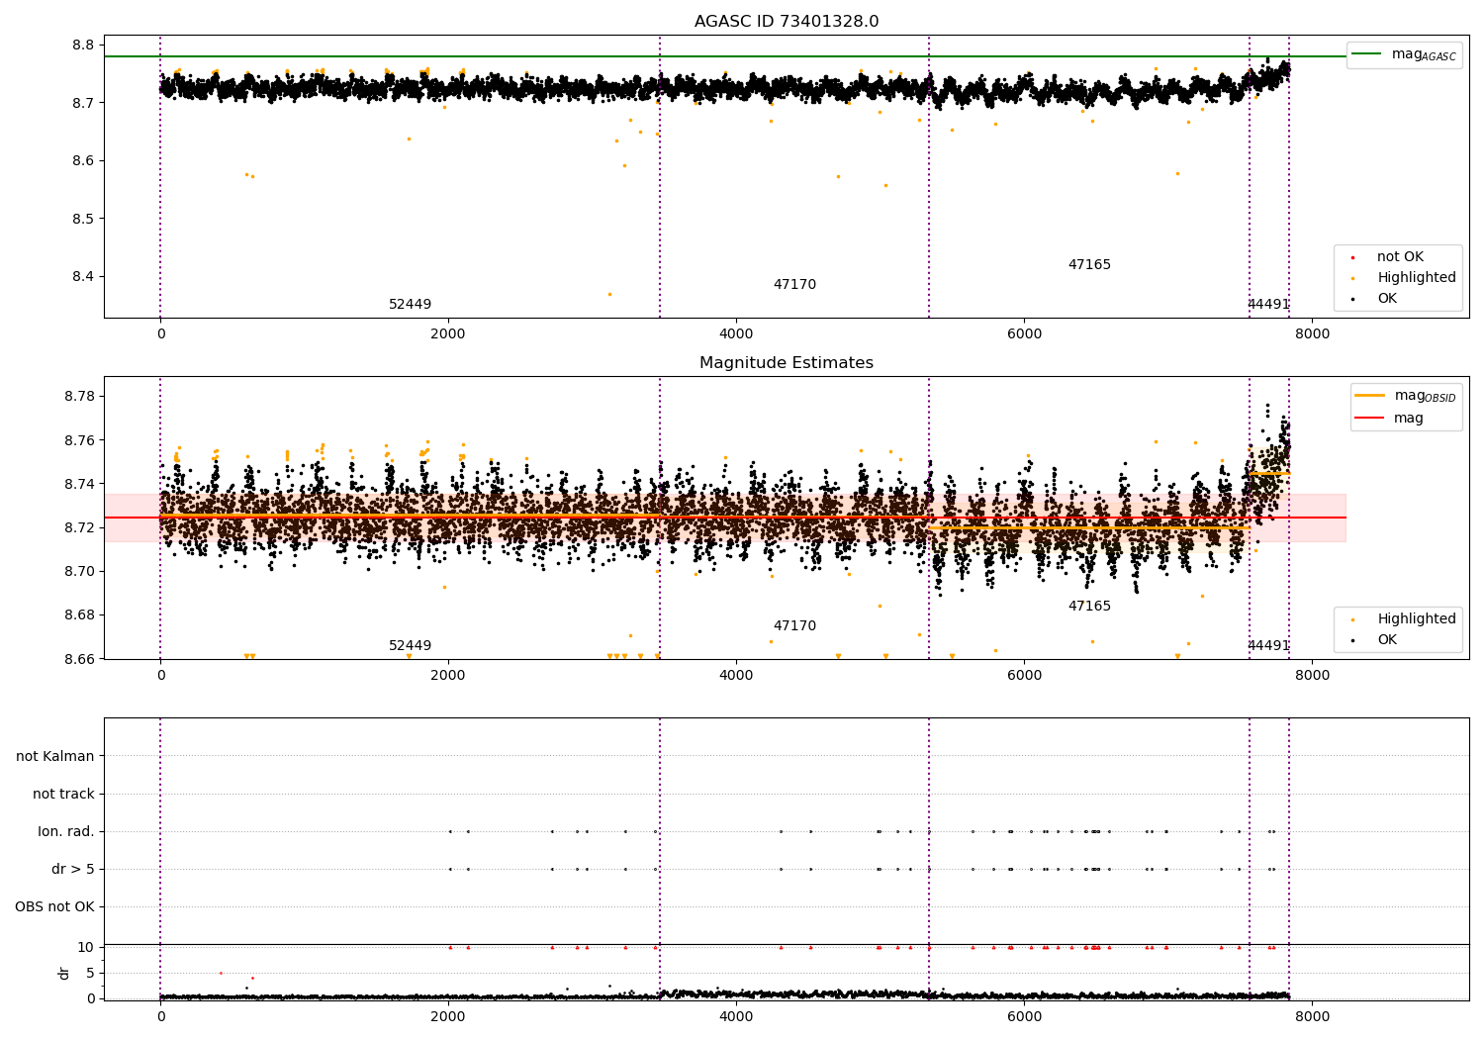
Task: Click the 'Magnitude Estimates' plot title
Action: tap(787, 363)
